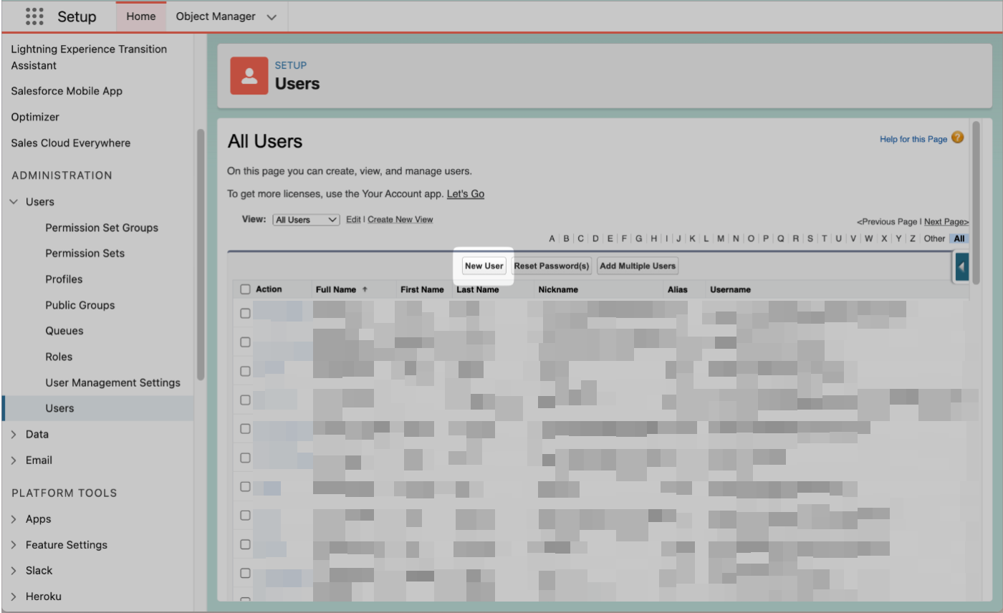Tick the select-all checkbox in header

point(245,289)
